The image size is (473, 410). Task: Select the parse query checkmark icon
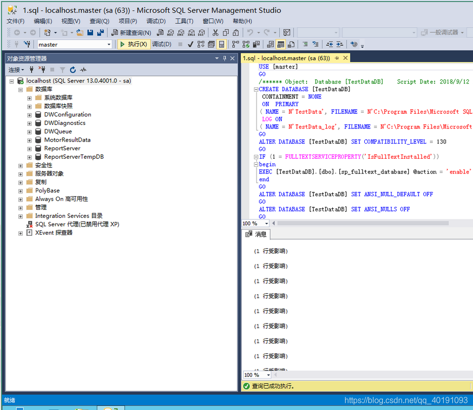190,44
